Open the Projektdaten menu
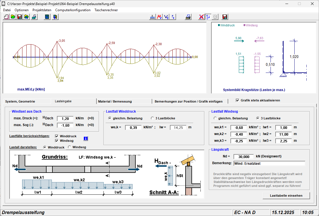The image size is (319, 216). coord(42,10)
